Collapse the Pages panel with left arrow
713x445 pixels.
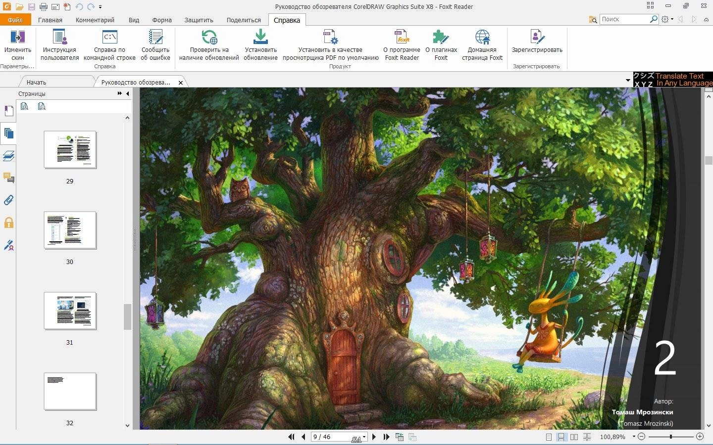[x=127, y=93]
